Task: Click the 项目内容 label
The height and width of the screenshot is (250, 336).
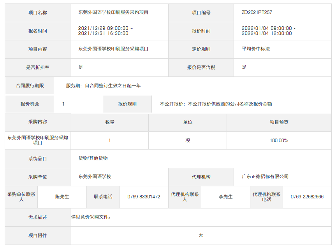Action: click(x=37, y=49)
